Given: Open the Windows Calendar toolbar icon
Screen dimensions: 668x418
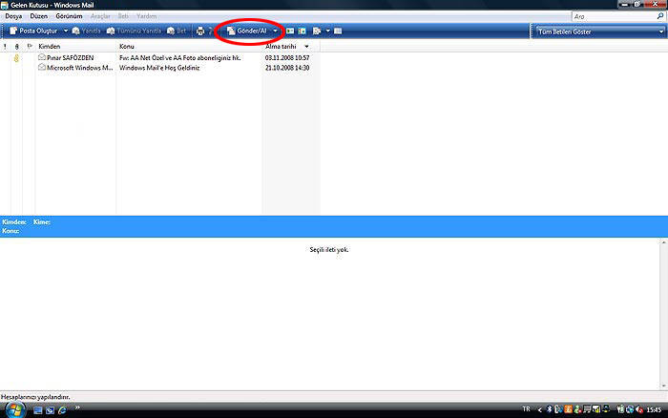Looking at the screenshot, I should point(303,31).
